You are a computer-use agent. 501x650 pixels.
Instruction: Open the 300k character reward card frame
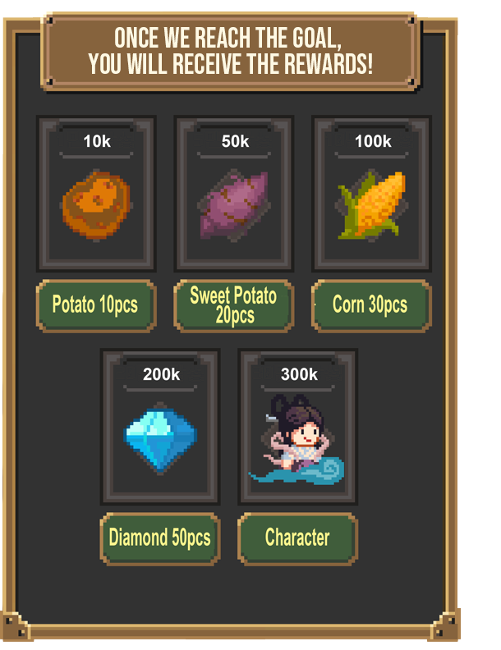tap(297, 427)
